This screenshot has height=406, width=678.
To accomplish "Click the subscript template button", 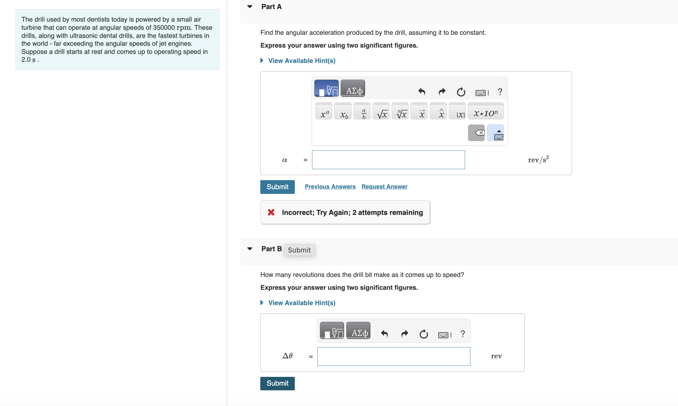I will click(343, 112).
